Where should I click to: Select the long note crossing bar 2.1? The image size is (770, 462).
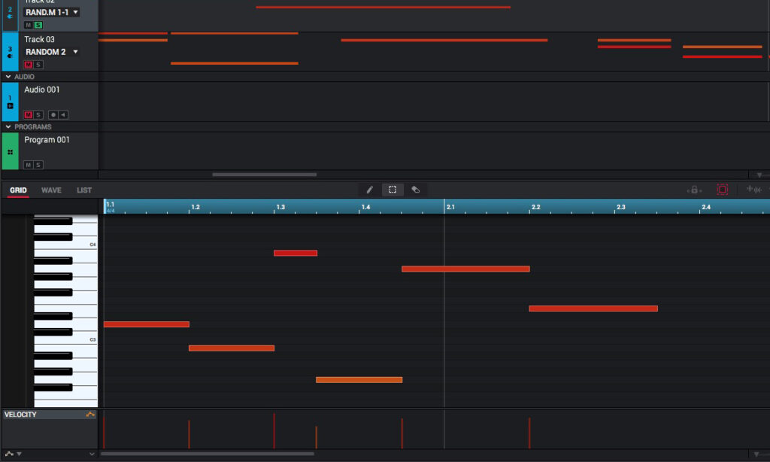pos(465,269)
